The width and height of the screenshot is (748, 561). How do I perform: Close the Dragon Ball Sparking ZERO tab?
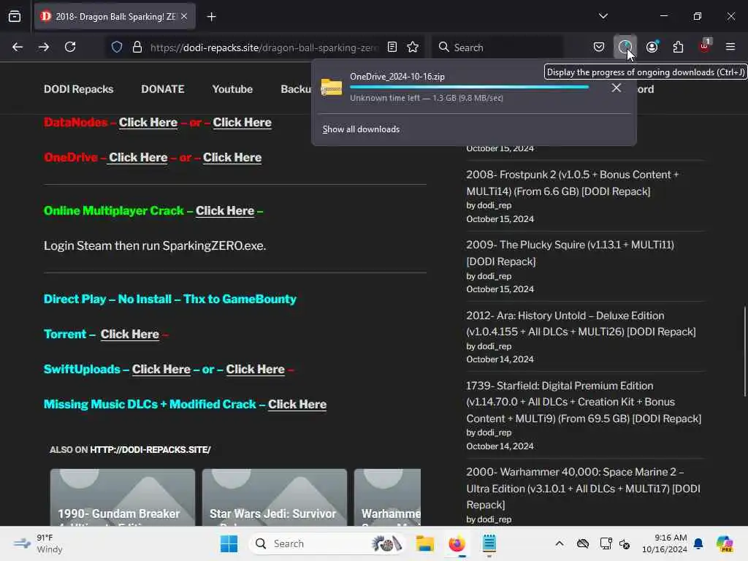pyautogui.click(x=184, y=16)
